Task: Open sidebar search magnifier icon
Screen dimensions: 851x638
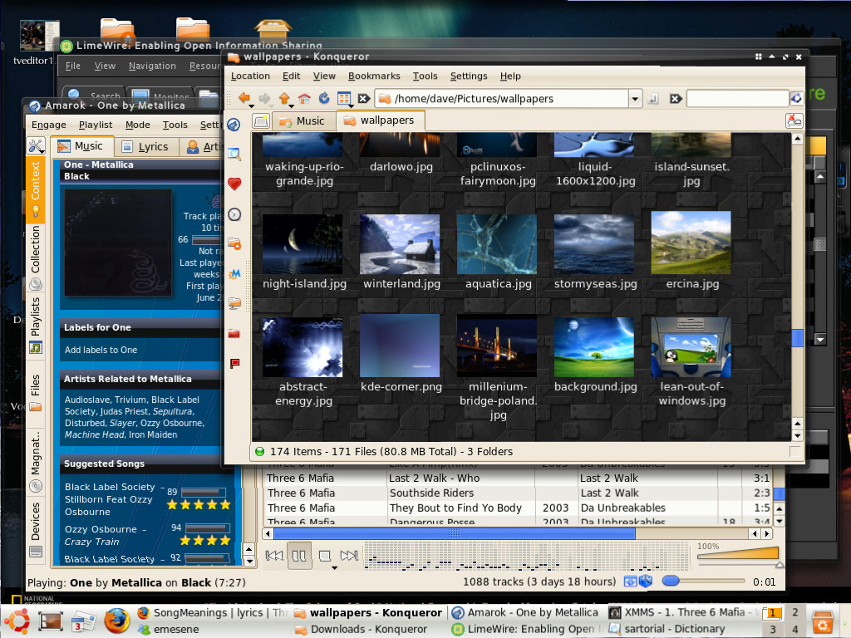Action: [x=234, y=155]
